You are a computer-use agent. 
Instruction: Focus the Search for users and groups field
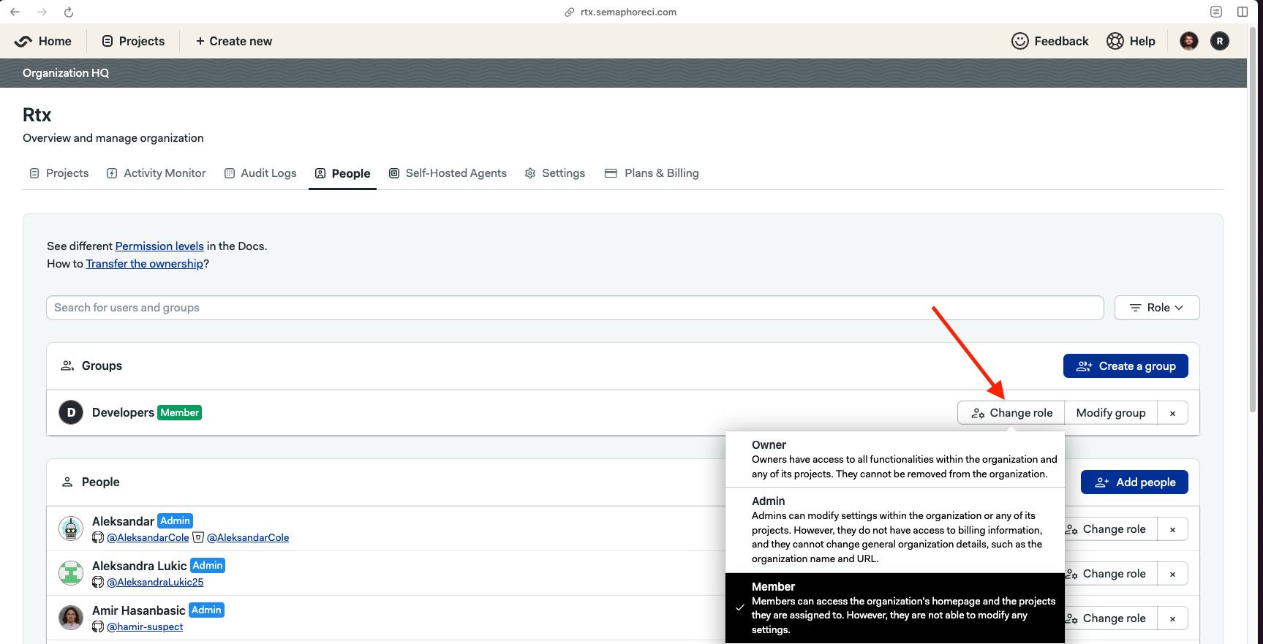tap(575, 308)
